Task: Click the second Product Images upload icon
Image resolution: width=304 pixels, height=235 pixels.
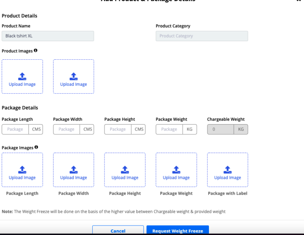Action: pyautogui.click(x=74, y=76)
